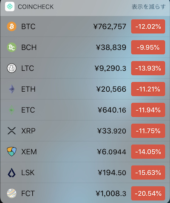Select the Litecoin LTC coin icon
The width and height of the screenshot is (170, 203).
(11, 68)
